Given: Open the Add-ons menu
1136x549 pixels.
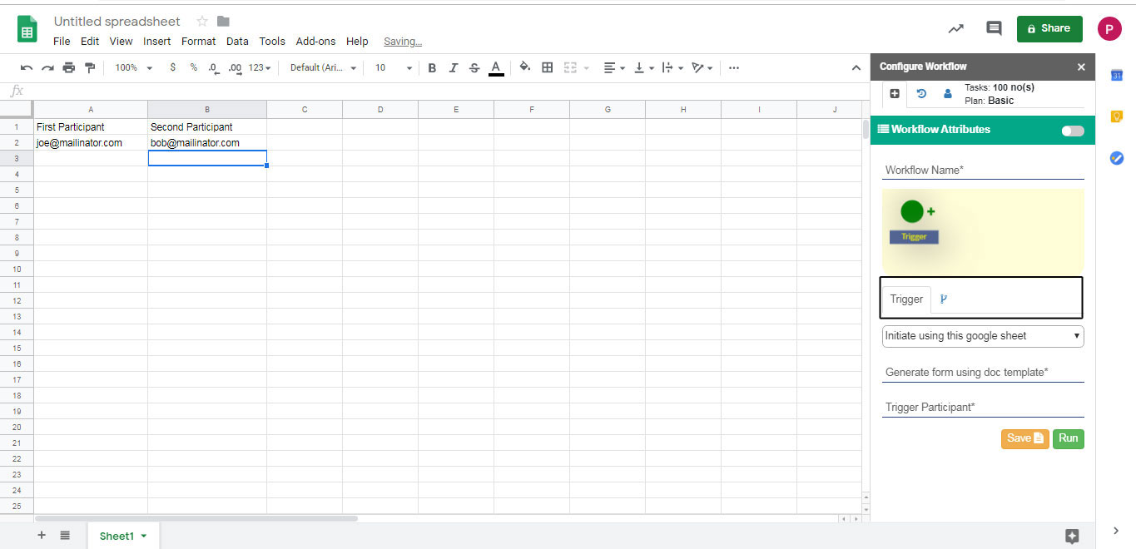Looking at the screenshot, I should [316, 41].
